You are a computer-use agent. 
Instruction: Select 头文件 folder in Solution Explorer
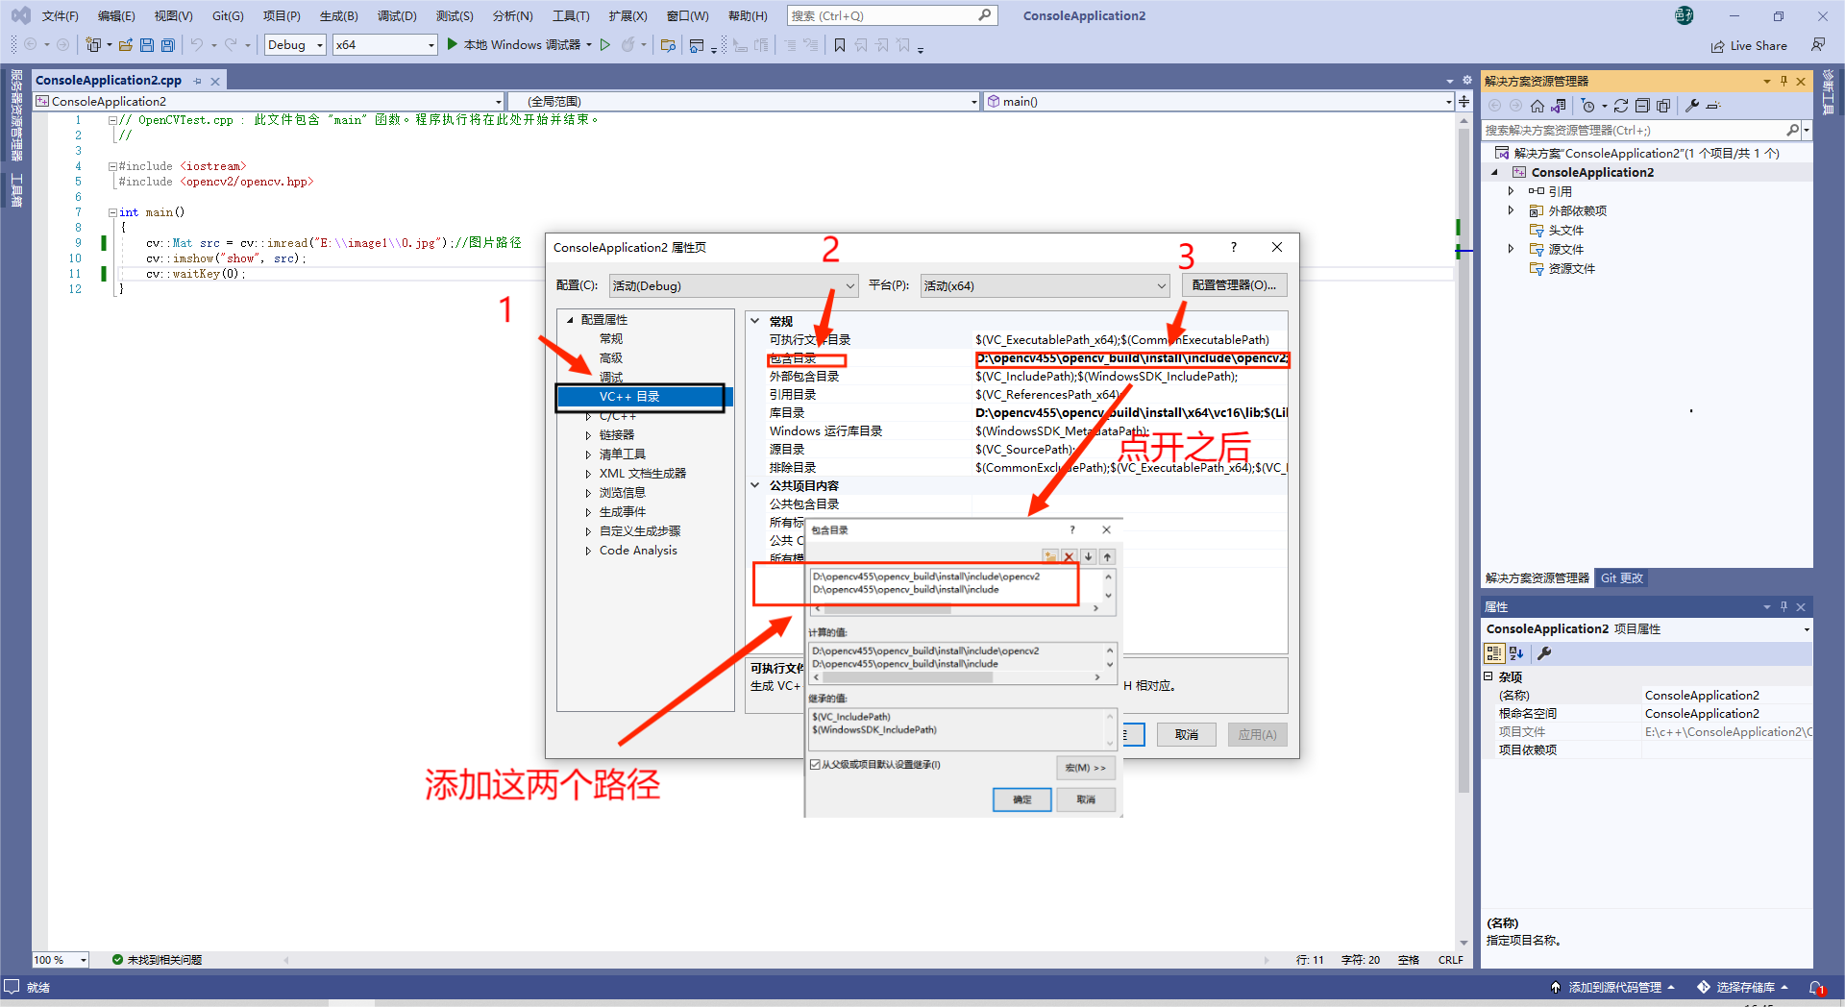pos(1565,231)
